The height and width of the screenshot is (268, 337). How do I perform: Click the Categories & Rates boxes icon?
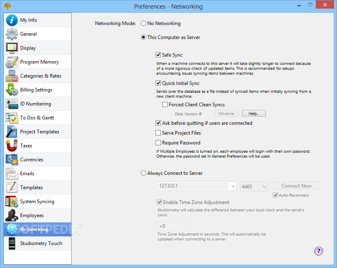(12, 76)
